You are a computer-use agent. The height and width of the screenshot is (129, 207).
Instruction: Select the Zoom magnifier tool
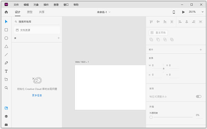tap(6, 88)
